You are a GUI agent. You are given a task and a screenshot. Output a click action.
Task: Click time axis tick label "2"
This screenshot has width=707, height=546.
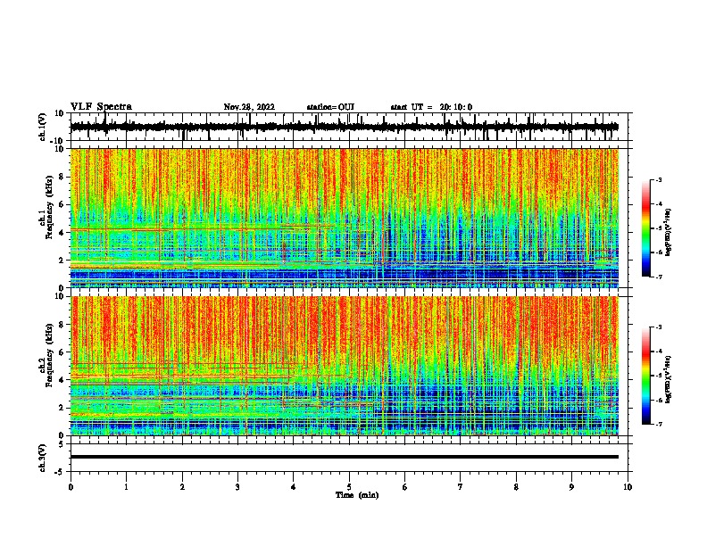[x=182, y=487]
